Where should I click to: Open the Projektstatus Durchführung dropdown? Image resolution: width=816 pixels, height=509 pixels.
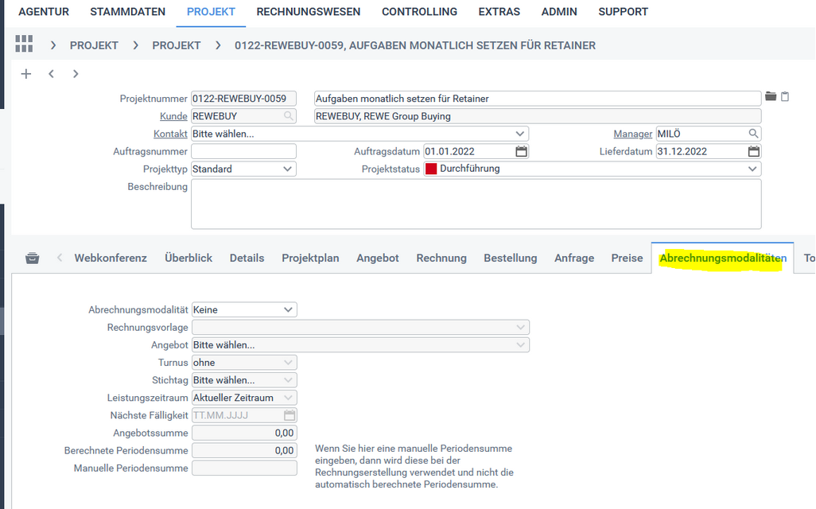[x=752, y=169]
